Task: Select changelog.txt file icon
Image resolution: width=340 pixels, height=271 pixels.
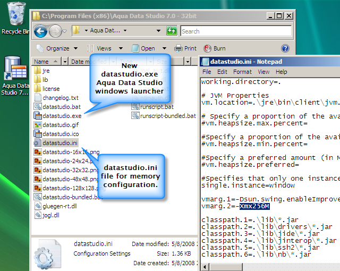Action: click(38, 98)
